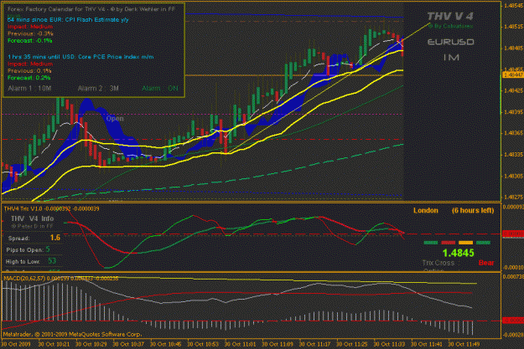The height and width of the screenshot is (349, 524).
Task: Click the 30 Oct 10:21 time axis label
Action: (x=54, y=344)
